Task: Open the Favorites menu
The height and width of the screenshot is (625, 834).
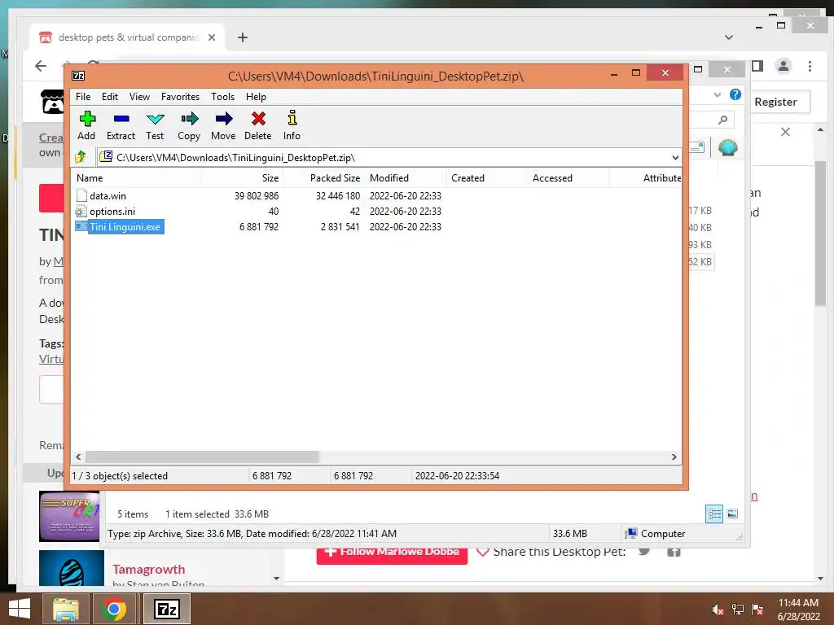Action: 180,97
